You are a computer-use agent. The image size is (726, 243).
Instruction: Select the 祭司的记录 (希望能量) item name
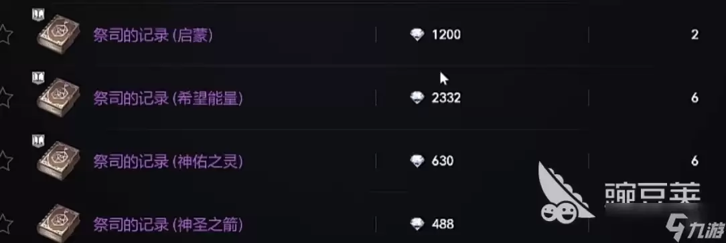click(168, 97)
